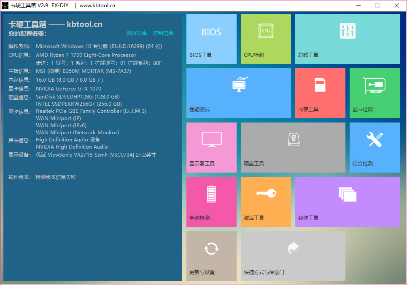Open 超频工具 sliders icon tile

click(x=348, y=31)
